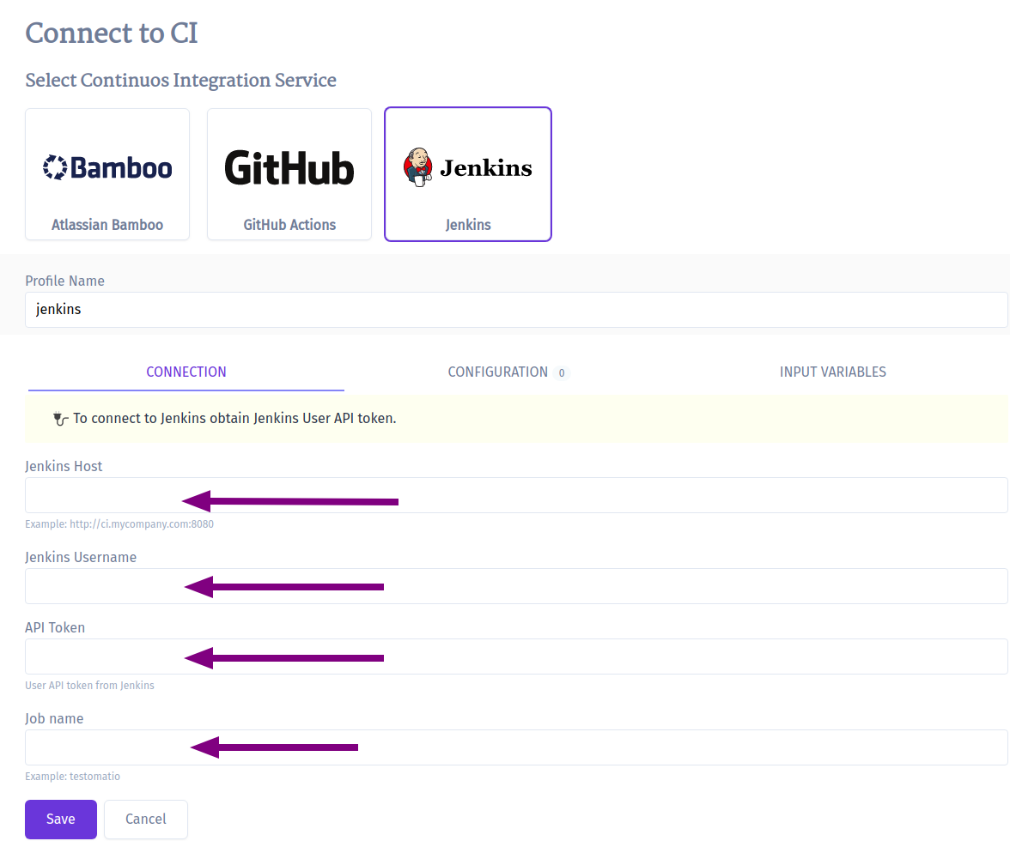Open the INPUT VARIABLES tab
Image resolution: width=1010 pixels, height=841 pixels.
click(x=833, y=372)
